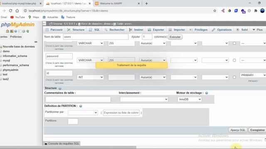Viewport: 266px width, 149px height.
Task: Open type dropdown showing INT for id
Action: (x=90, y=77)
